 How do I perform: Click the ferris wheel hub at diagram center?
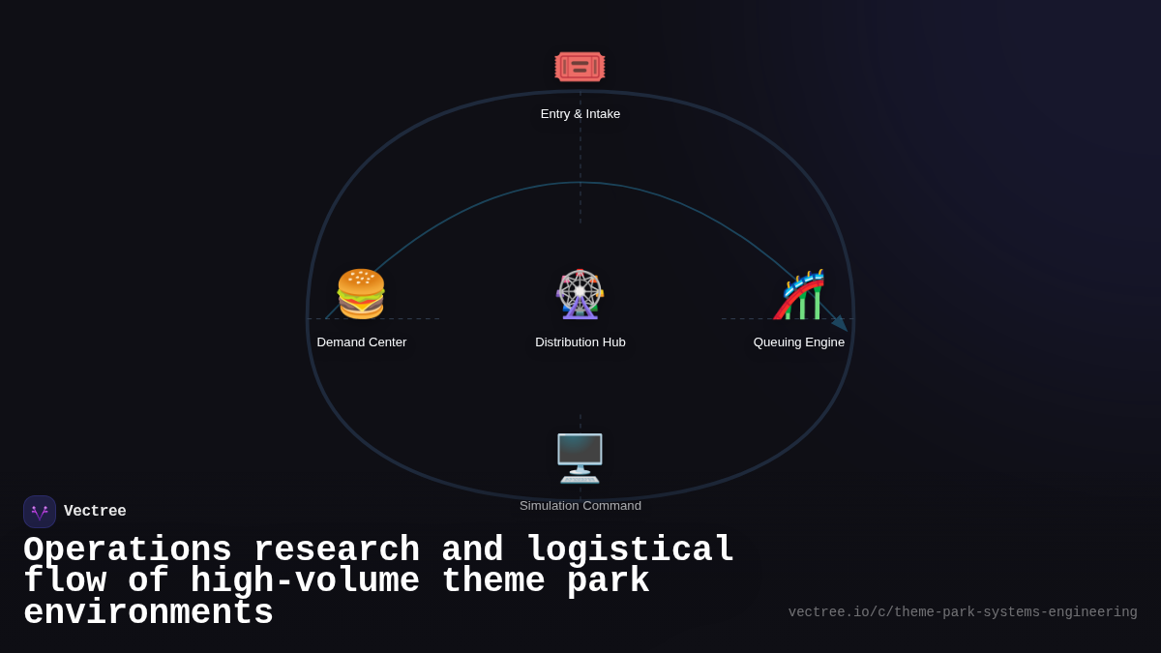click(x=580, y=294)
